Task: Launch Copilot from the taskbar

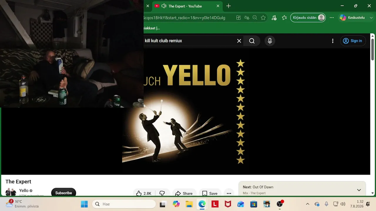Action: [176, 204]
